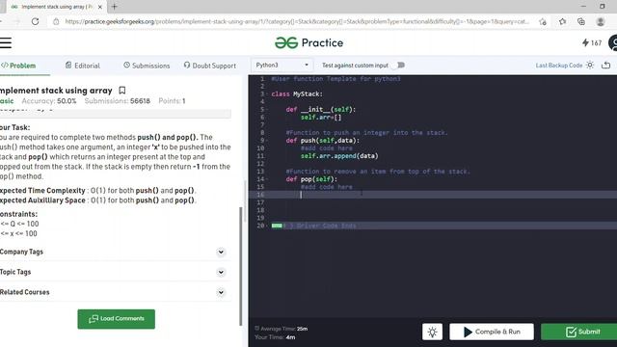The height and width of the screenshot is (347, 617).
Task: Click the GeeksforGeeks Practice logo
Action: (308, 42)
